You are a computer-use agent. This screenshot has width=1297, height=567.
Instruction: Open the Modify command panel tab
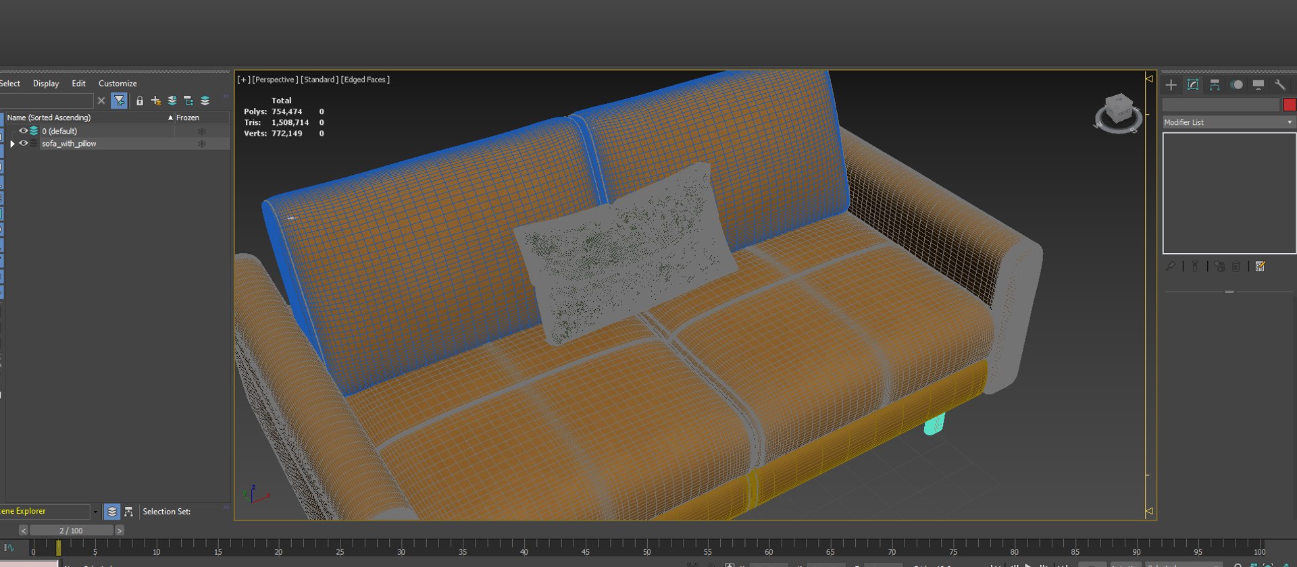(x=1193, y=84)
